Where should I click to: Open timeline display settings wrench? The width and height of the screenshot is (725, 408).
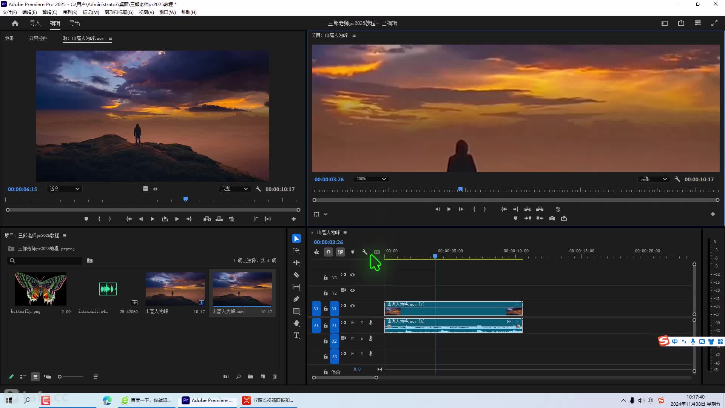pos(365,252)
